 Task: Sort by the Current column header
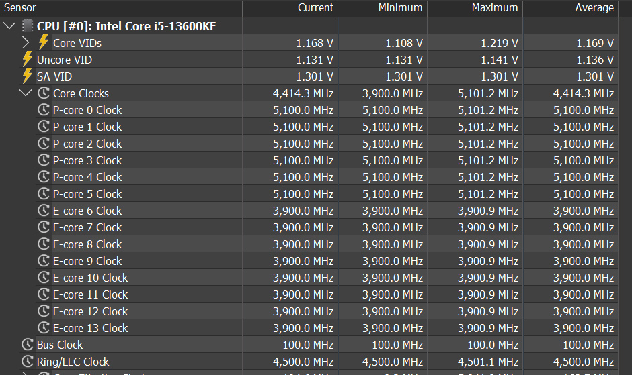[290, 8]
